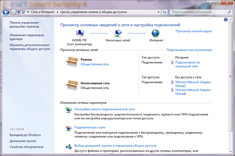Viewport: 235px width, 156px height.
Task: Click the vertical scrollbar thumb
Action: click(x=231, y=76)
